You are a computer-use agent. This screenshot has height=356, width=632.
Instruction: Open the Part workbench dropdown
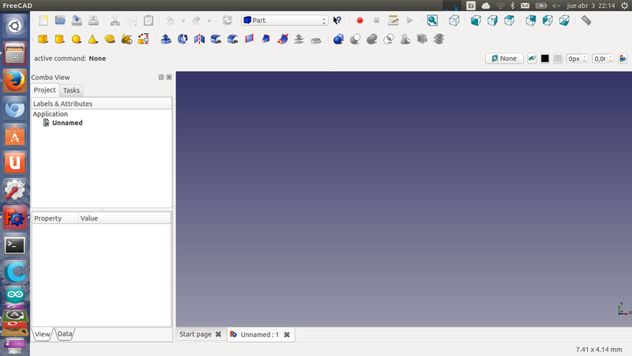coord(284,21)
